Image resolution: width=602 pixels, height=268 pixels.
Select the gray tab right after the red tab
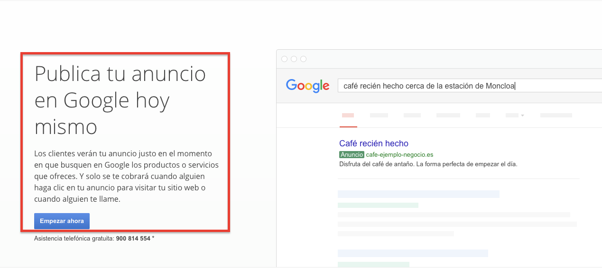coord(379,115)
